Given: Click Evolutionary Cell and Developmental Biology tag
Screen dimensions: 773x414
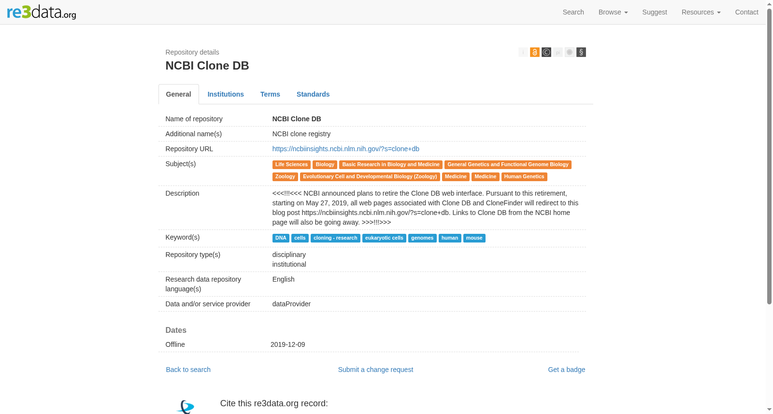Looking at the screenshot, I should [x=370, y=177].
